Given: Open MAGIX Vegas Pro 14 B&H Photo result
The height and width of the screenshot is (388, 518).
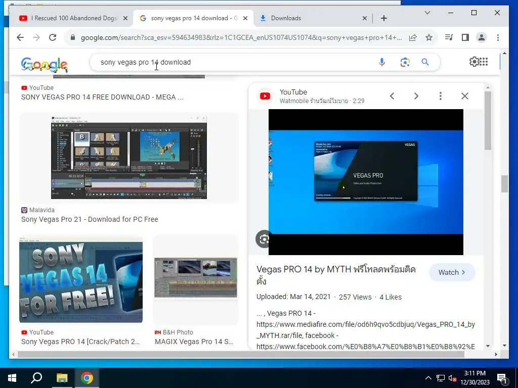Looking at the screenshot, I should coord(194,342).
